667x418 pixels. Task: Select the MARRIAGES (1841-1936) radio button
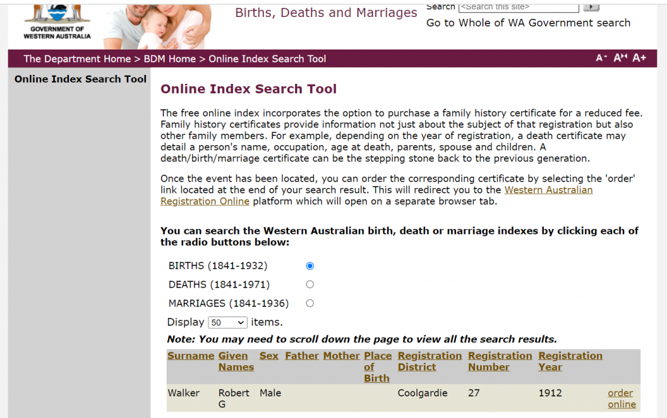[x=309, y=303]
